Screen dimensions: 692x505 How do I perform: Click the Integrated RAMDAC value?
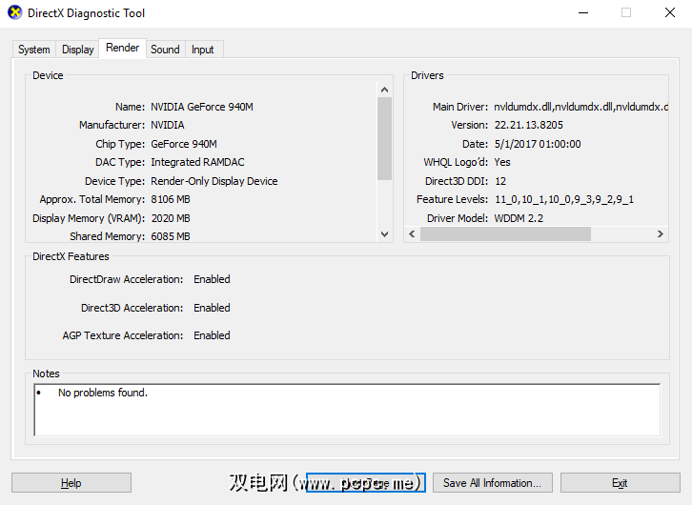(197, 162)
